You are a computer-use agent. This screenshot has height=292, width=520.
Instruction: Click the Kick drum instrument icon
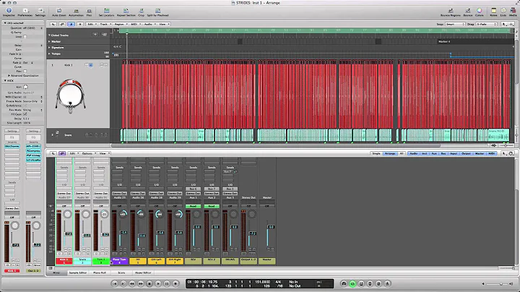70,96
